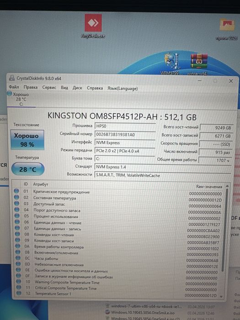
Task: Click status orb for 0B Включения/отключения
Action: tap(18, 252)
